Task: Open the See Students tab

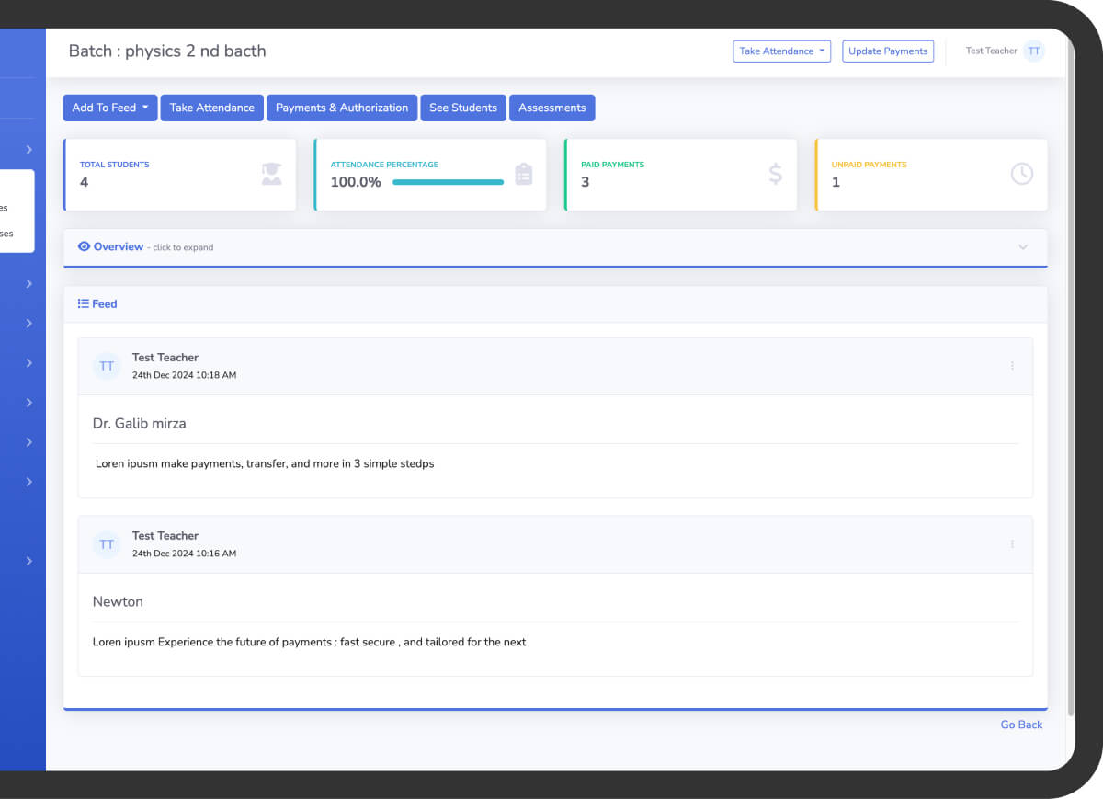Action: tap(462, 108)
